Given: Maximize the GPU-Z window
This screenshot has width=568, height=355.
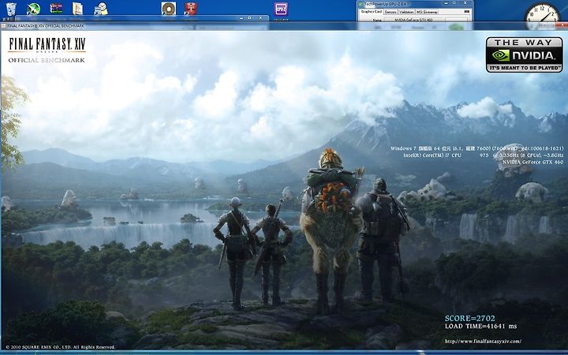Looking at the screenshot, I should (x=454, y=3).
